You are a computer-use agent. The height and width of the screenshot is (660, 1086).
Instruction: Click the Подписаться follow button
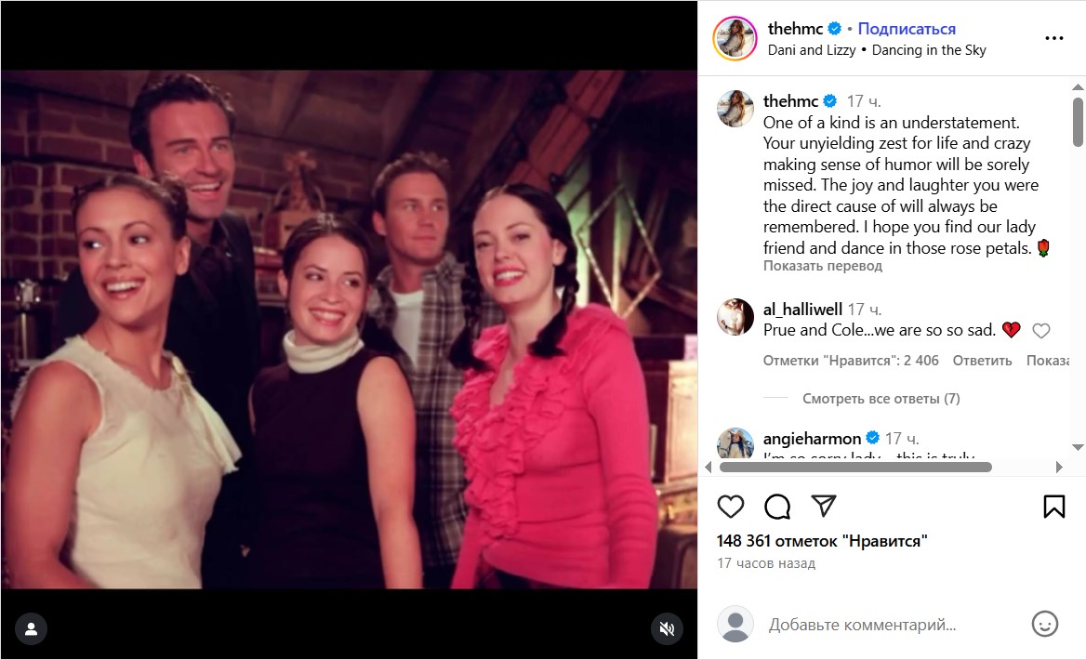click(907, 29)
